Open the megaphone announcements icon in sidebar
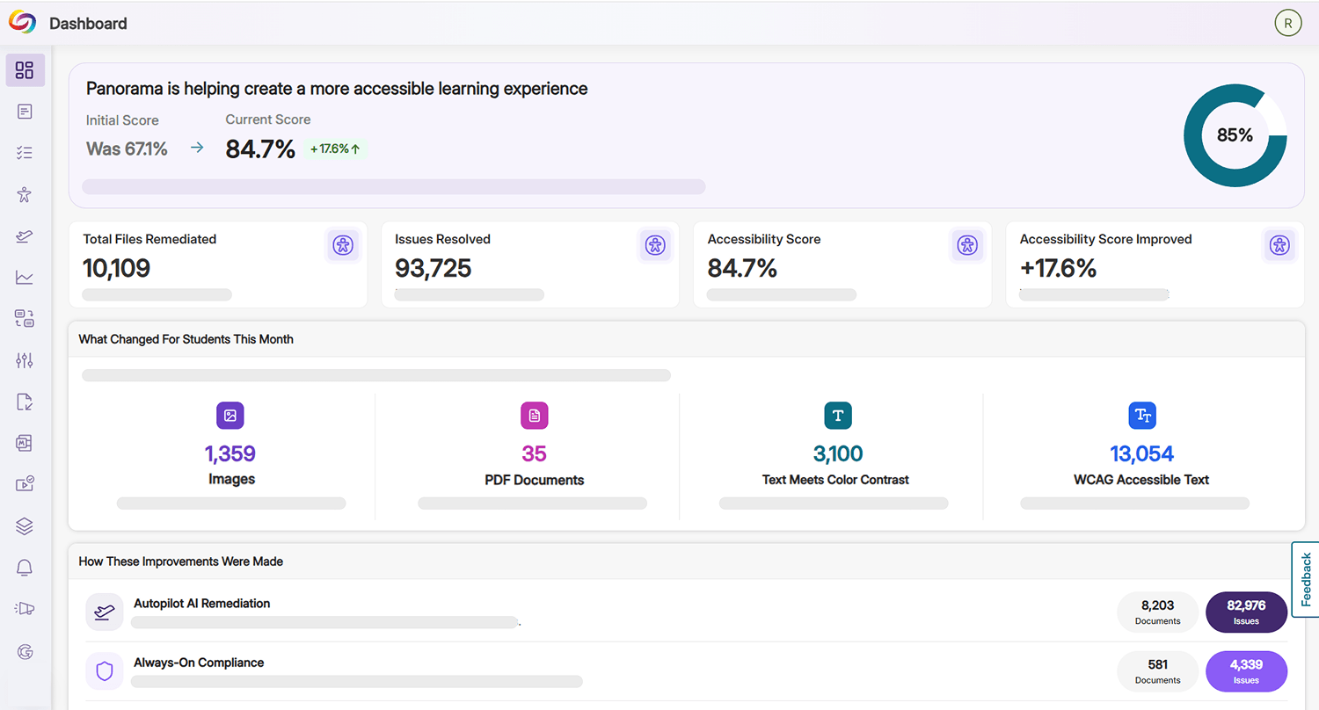The image size is (1319, 710). pos(25,609)
